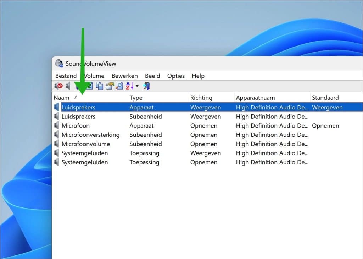Open the Opties menu
This screenshot has width=363, height=259.
(176, 76)
